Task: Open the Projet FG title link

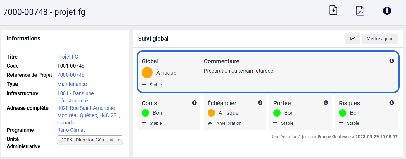Action: pos(68,57)
